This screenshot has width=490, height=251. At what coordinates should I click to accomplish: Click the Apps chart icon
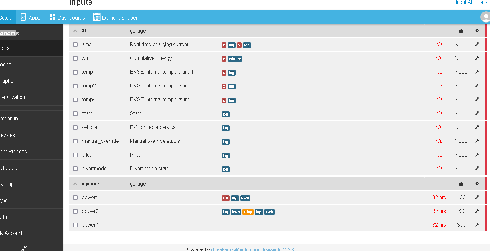point(23,17)
